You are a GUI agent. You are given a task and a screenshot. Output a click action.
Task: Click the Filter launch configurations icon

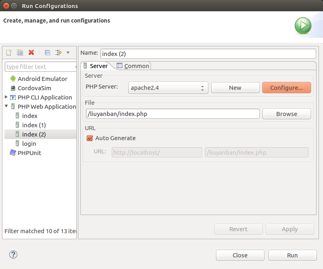coord(59,52)
